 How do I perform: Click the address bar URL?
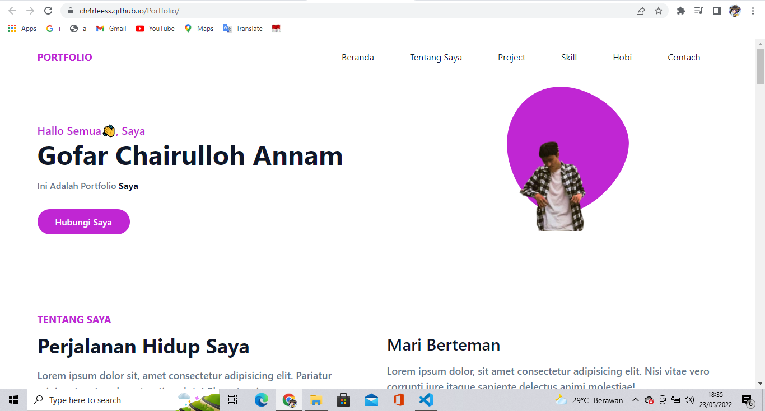click(129, 11)
